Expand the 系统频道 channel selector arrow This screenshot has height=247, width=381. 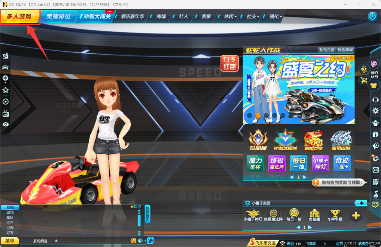pos(56,241)
